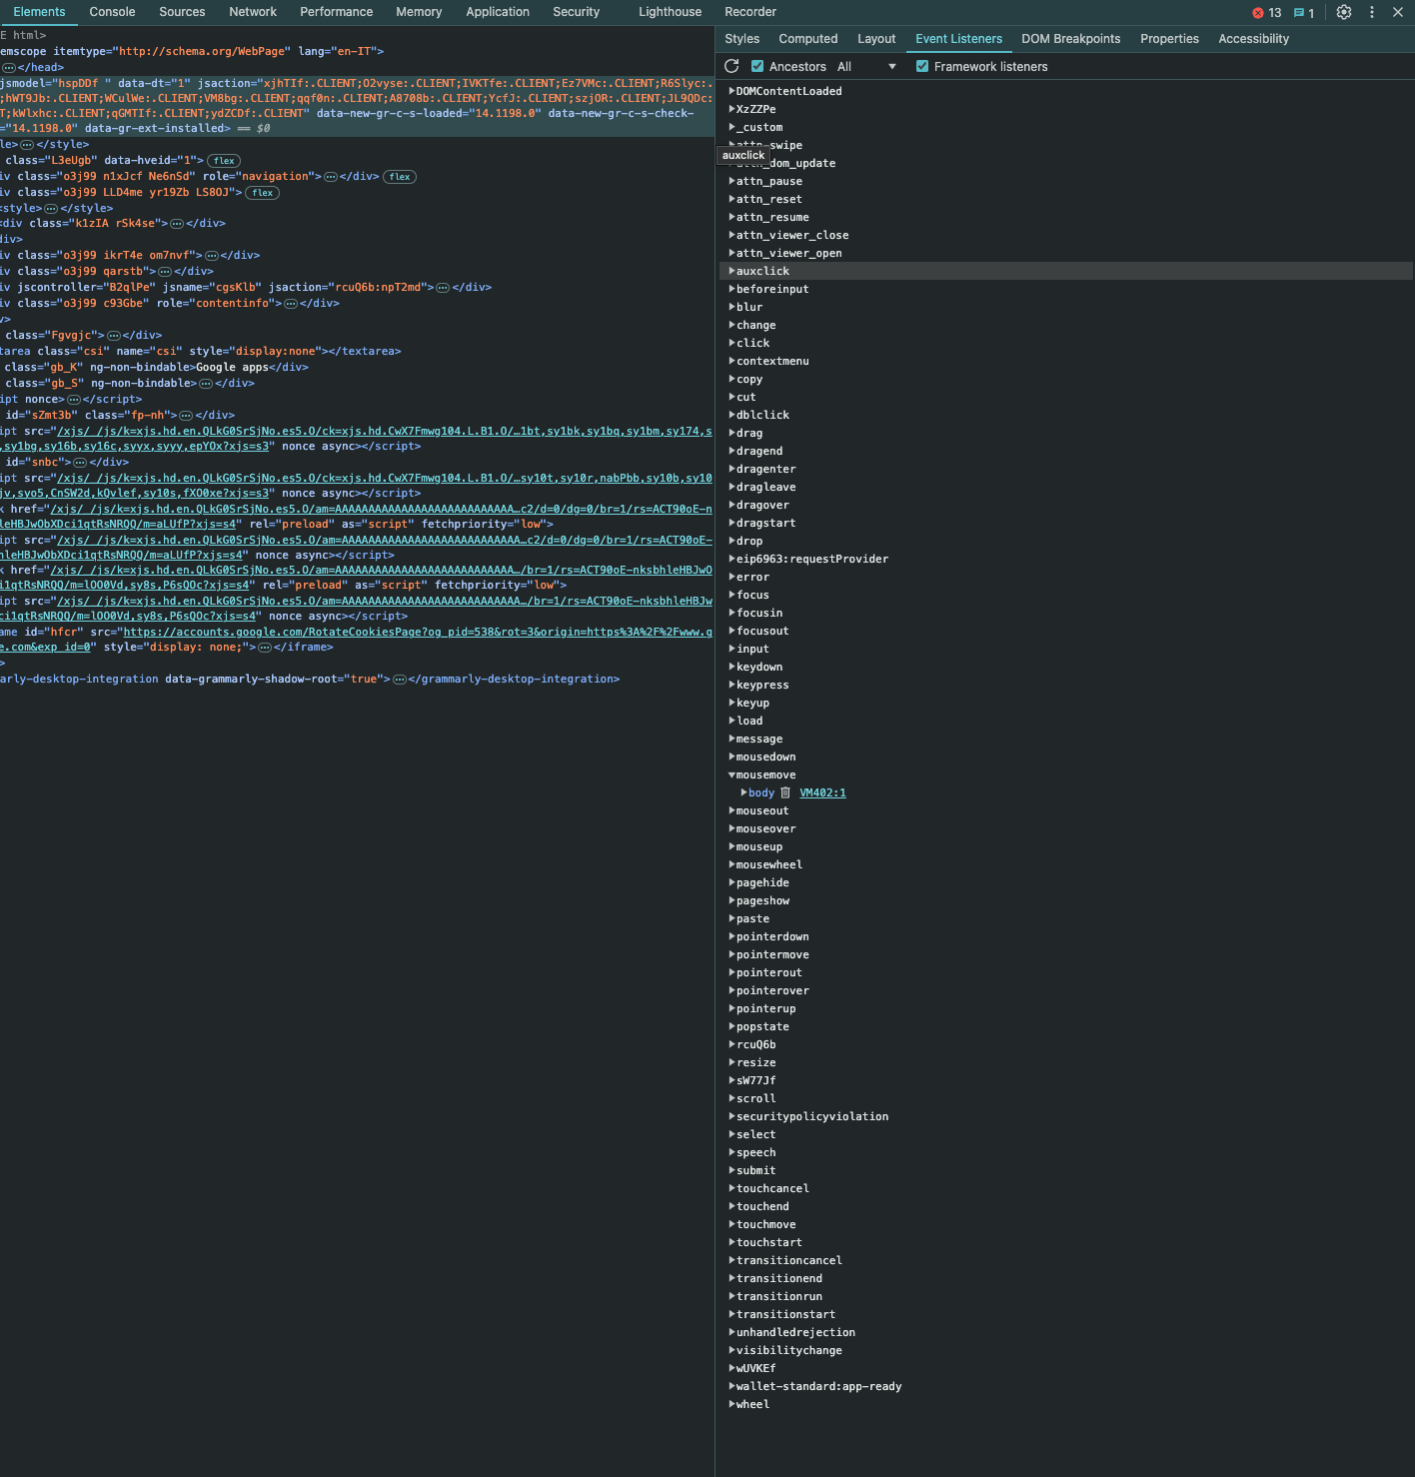Open the Accessibility pane
The image size is (1415, 1477).
[1253, 39]
